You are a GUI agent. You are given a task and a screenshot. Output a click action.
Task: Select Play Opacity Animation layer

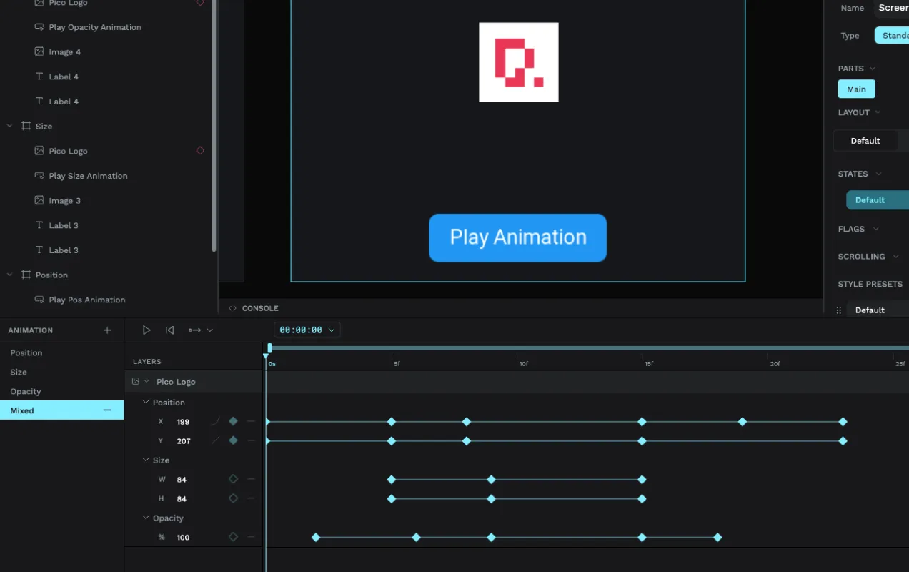tap(95, 27)
